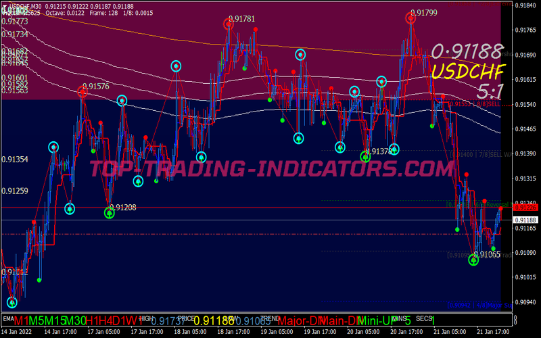Click the 0.91840 price axis value
Image resolution: width=541 pixels, height=338 pixels.
coord(525,5)
